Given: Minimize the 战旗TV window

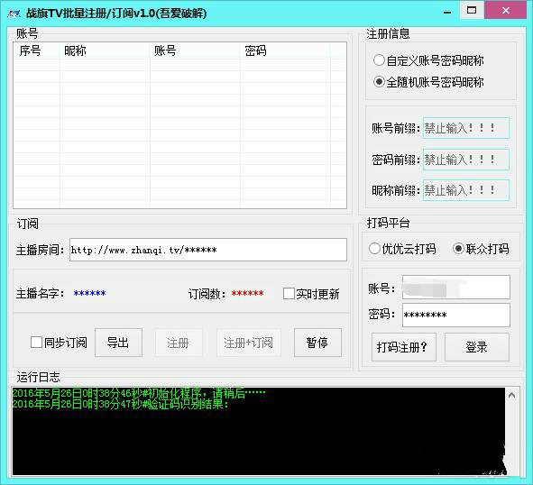Looking at the screenshot, I should point(447,12).
